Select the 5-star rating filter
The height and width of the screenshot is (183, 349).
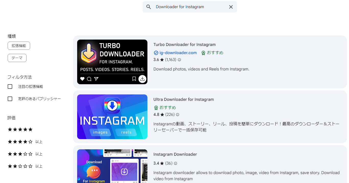[x=20, y=129]
